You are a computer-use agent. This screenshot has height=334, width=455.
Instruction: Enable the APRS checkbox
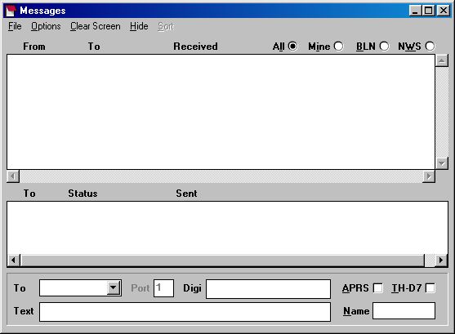[x=378, y=288]
